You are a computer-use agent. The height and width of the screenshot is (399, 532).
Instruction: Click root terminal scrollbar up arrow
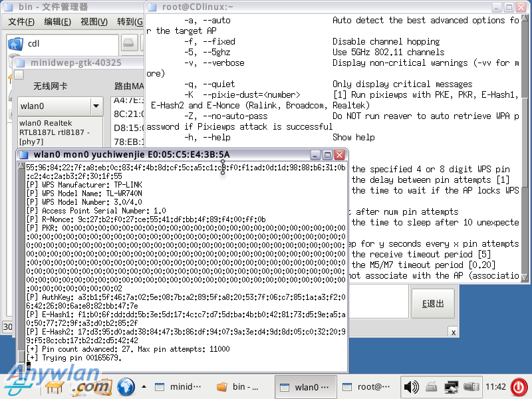(525, 19)
